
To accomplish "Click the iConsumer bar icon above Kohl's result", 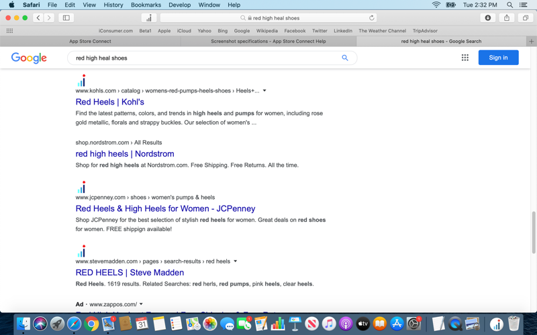I will 81,80.
